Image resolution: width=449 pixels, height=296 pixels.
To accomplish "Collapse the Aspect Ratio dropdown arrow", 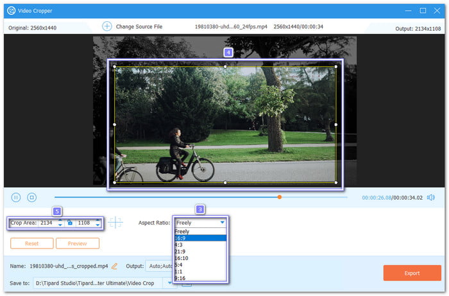I will click(x=222, y=222).
